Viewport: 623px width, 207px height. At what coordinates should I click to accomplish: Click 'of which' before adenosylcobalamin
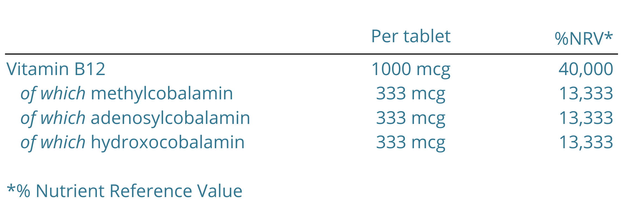(53, 118)
